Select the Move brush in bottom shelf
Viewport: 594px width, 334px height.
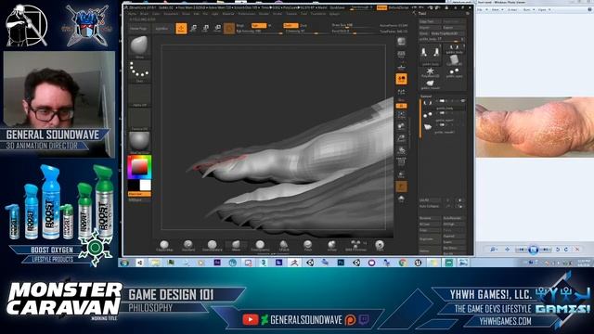click(x=236, y=246)
